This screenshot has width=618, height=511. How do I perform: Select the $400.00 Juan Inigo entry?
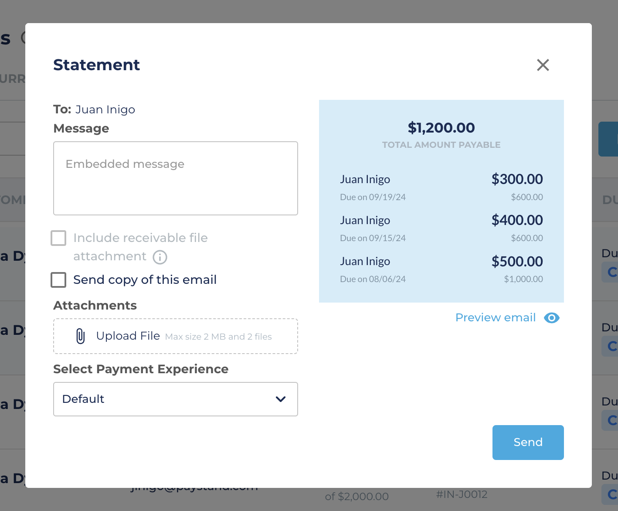pyautogui.click(x=441, y=228)
